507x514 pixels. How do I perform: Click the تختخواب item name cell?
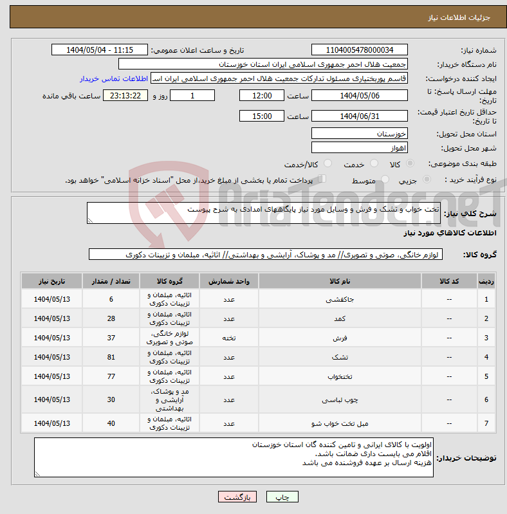pyautogui.click(x=340, y=376)
